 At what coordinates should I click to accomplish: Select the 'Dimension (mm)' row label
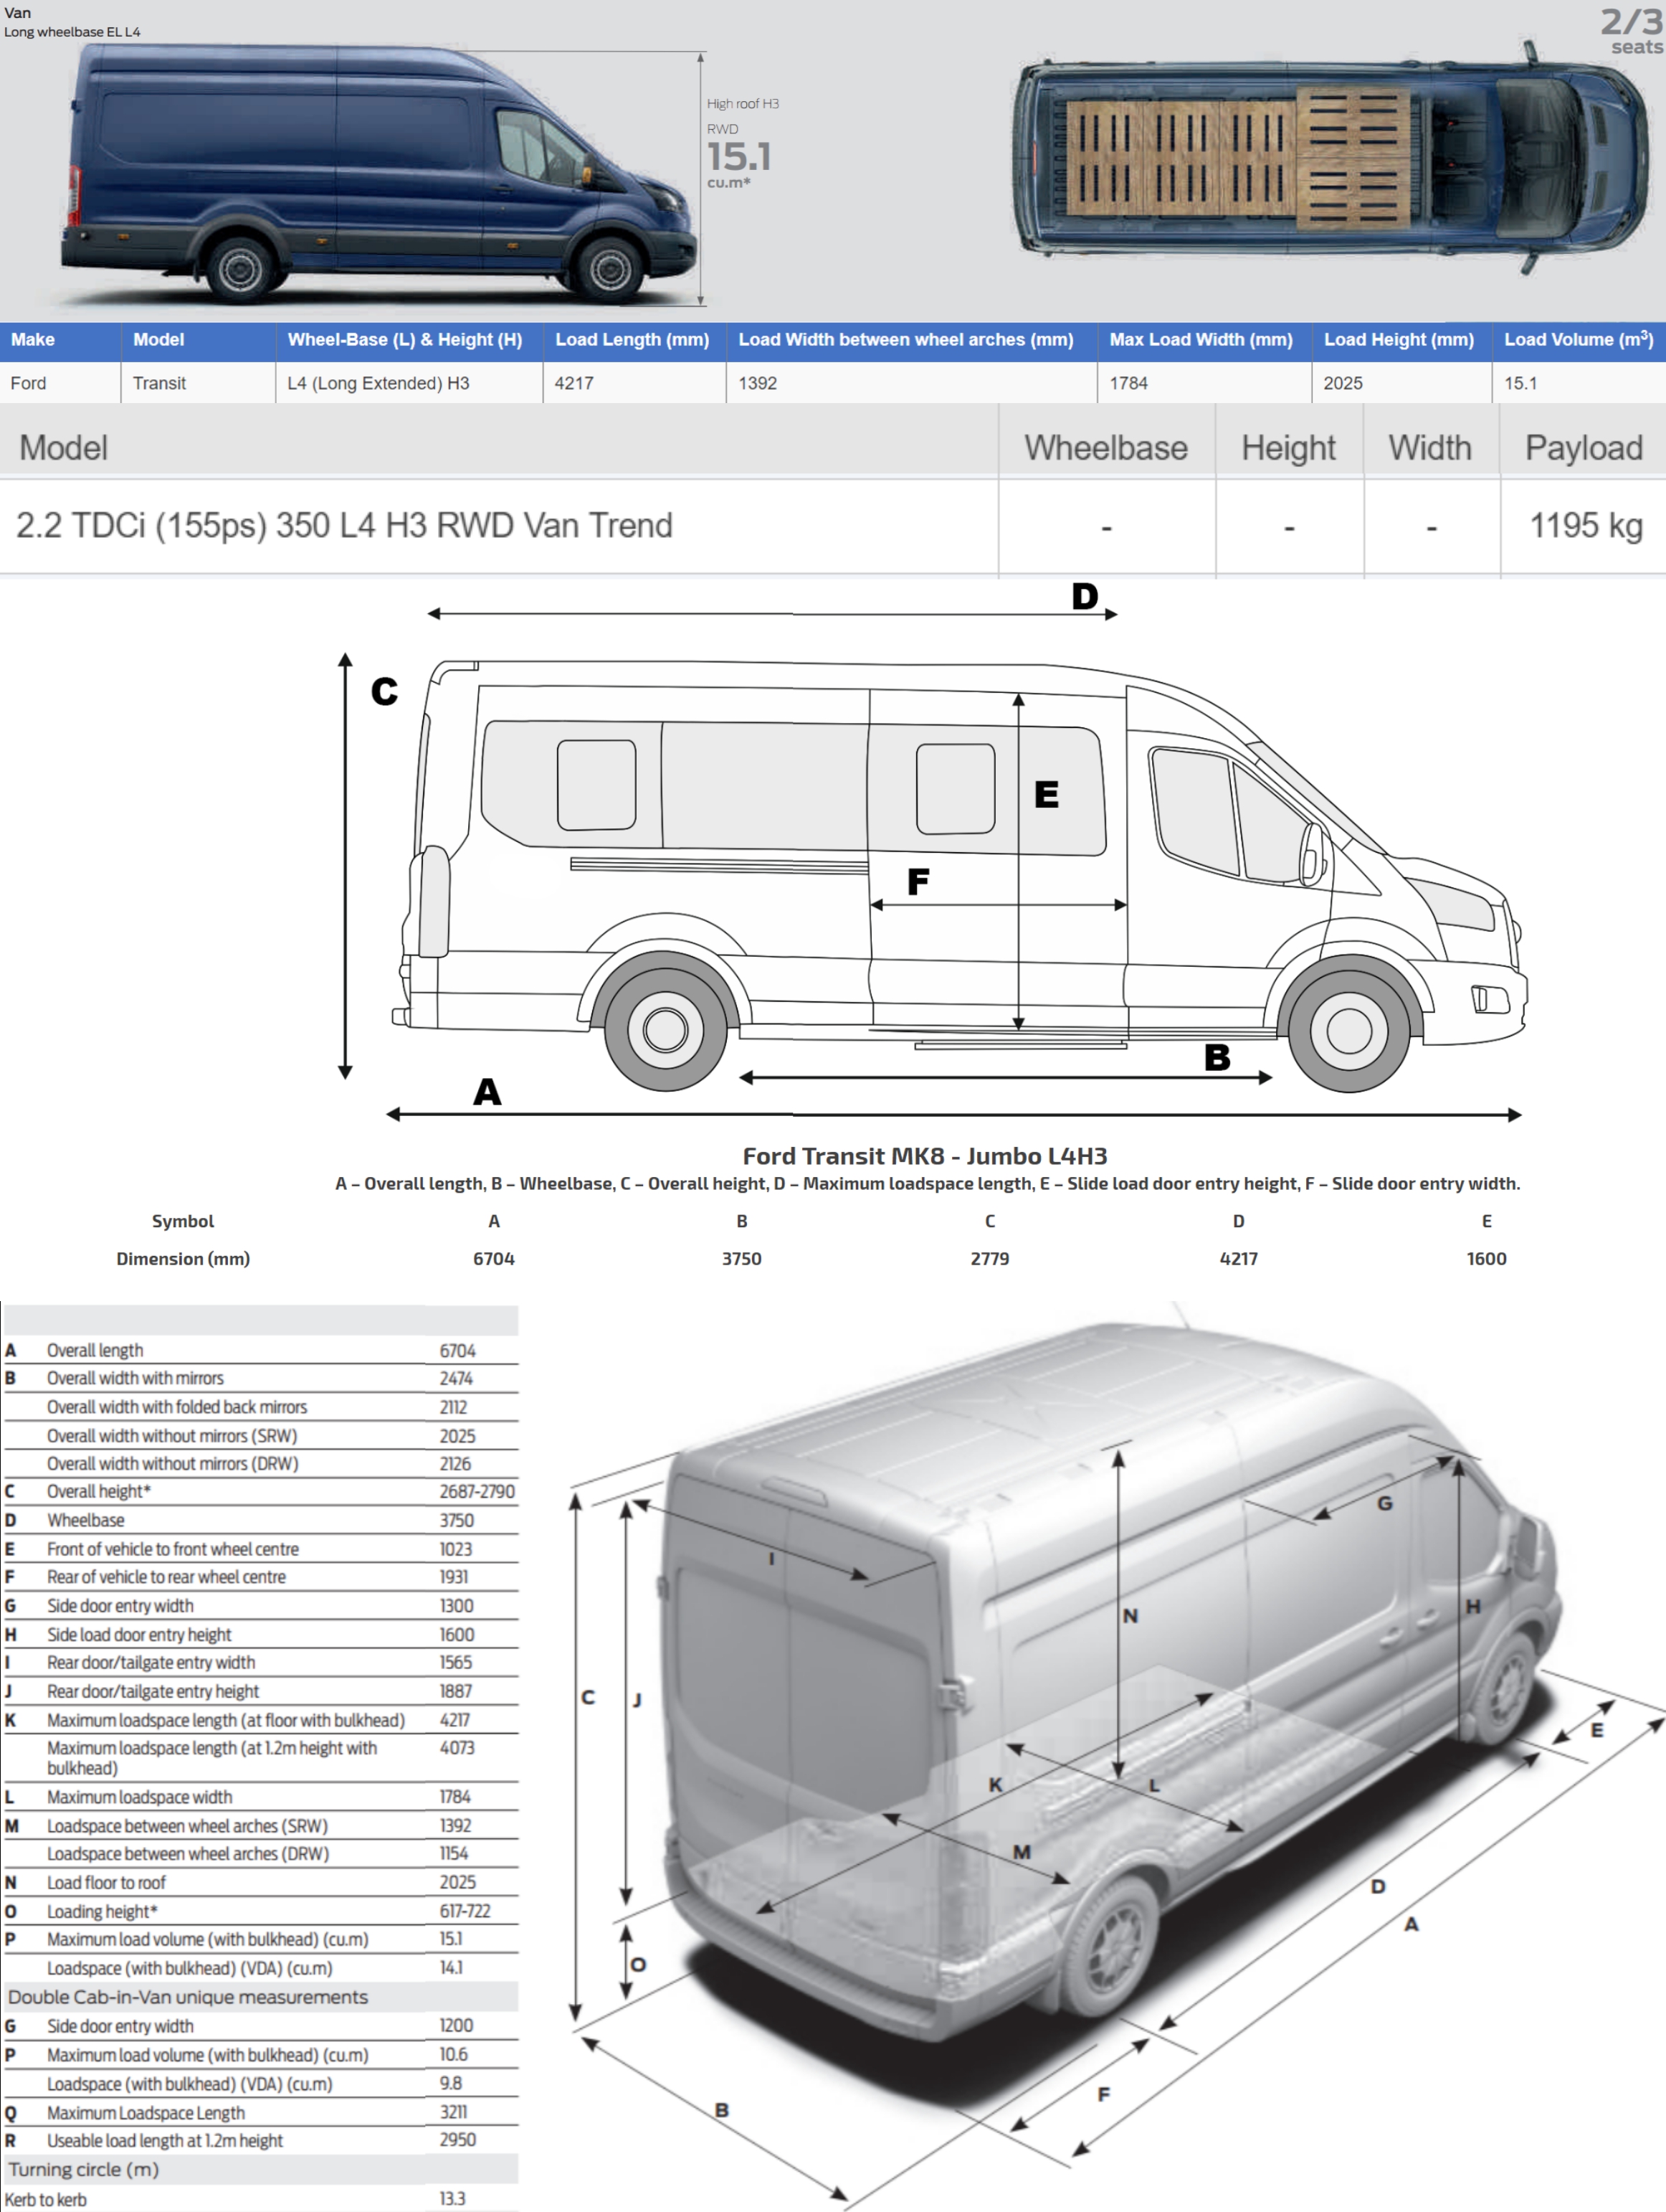pos(183,1259)
